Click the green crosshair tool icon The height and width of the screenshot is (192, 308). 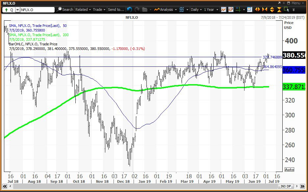click(238, 10)
